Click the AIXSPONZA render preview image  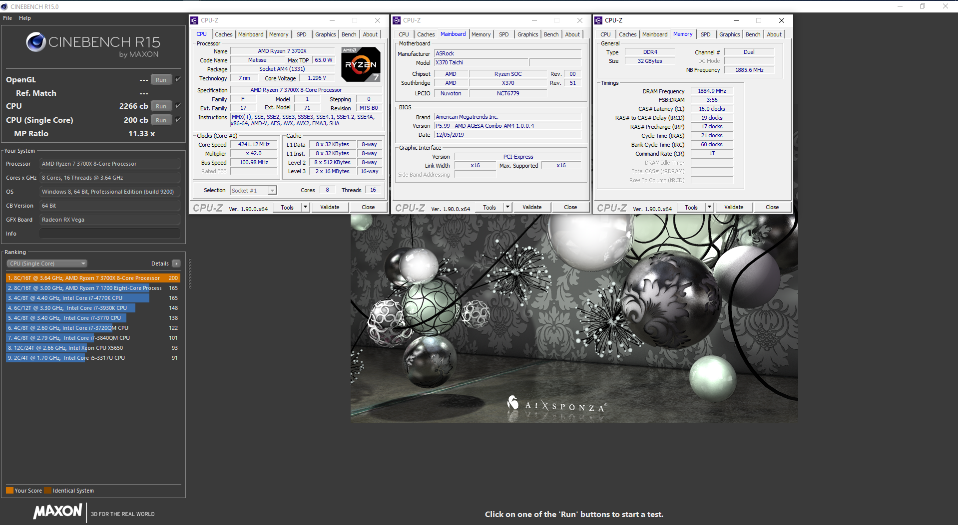click(574, 318)
